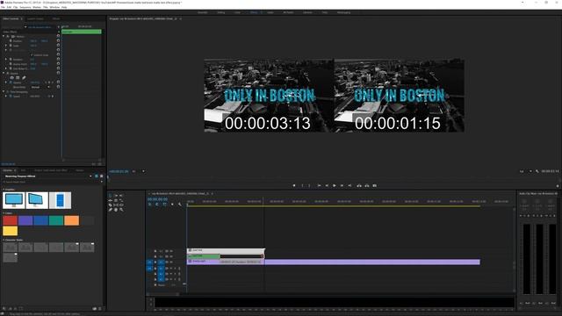The image size is (562, 316).
Task: Toggle the Rotation animation stopwatch
Action: pos(11,59)
